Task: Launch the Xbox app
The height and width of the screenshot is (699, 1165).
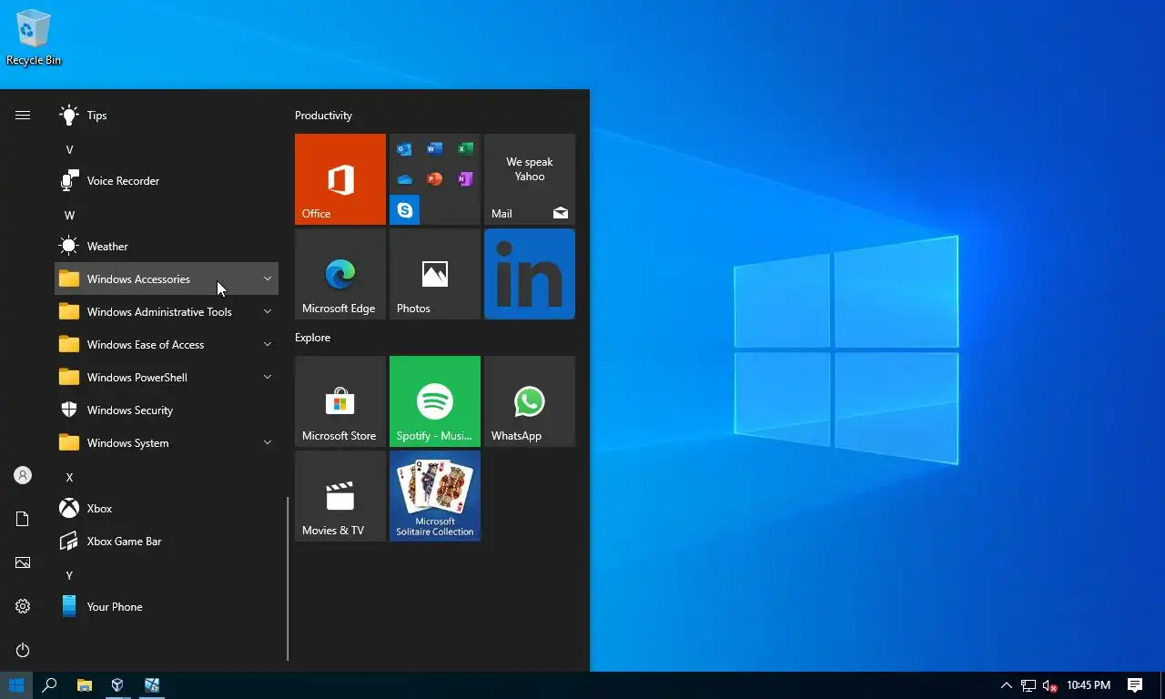Action: click(167, 509)
